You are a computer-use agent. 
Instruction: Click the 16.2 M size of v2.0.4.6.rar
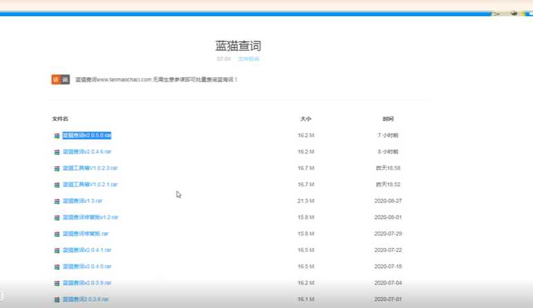tap(306, 152)
